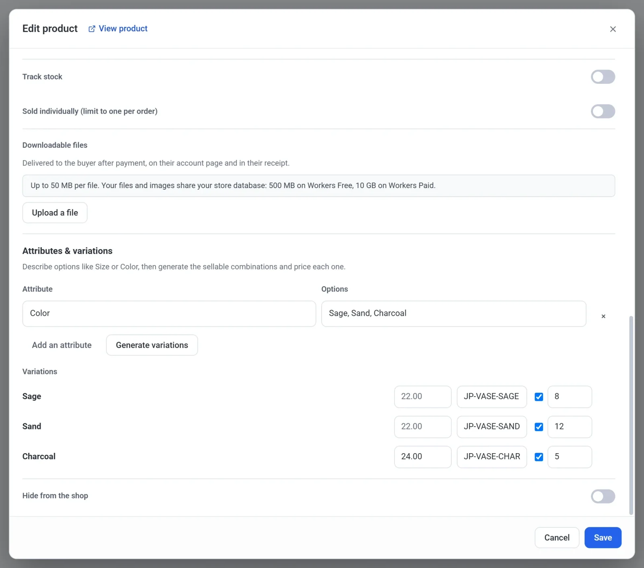Click the Up to 50 MB per file notice
Screen dimensions: 644x568
coord(318,186)
